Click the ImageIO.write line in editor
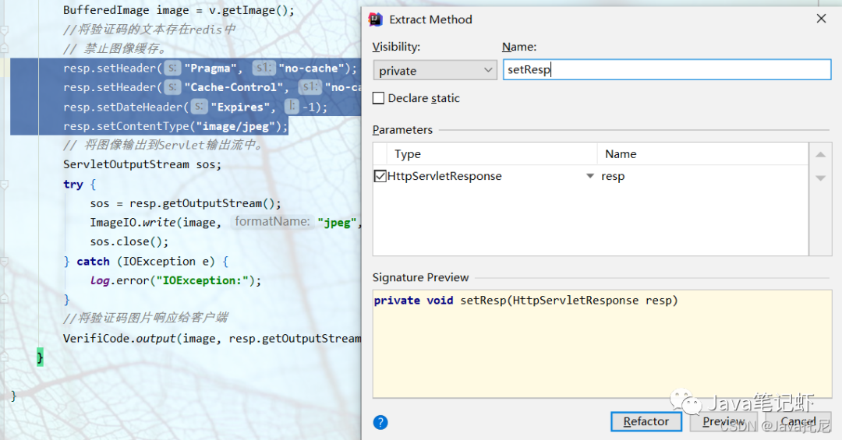Image resolution: width=842 pixels, height=440 pixels. click(225, 222)
